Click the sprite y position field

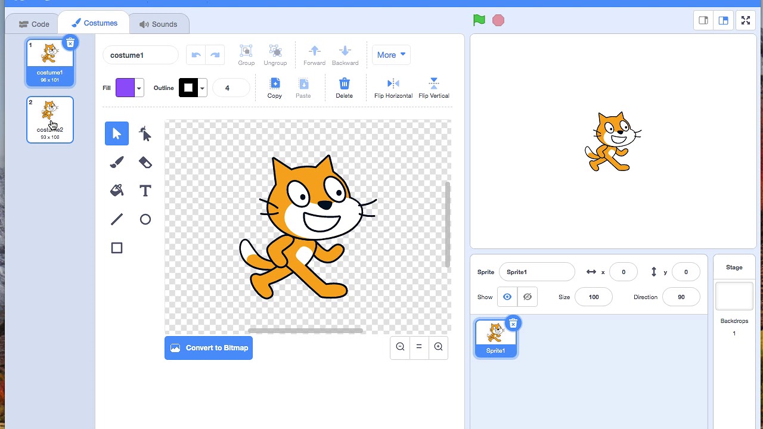click(x=686, y=272)
